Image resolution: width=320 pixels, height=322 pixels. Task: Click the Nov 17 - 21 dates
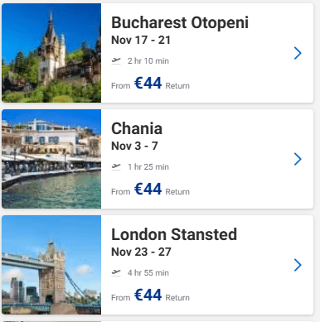point(141,40)
